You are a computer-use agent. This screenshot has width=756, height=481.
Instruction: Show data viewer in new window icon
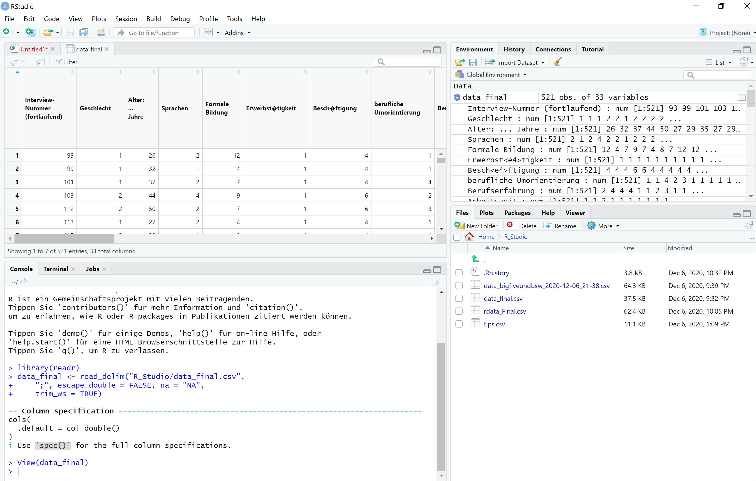tap(41, 62)
